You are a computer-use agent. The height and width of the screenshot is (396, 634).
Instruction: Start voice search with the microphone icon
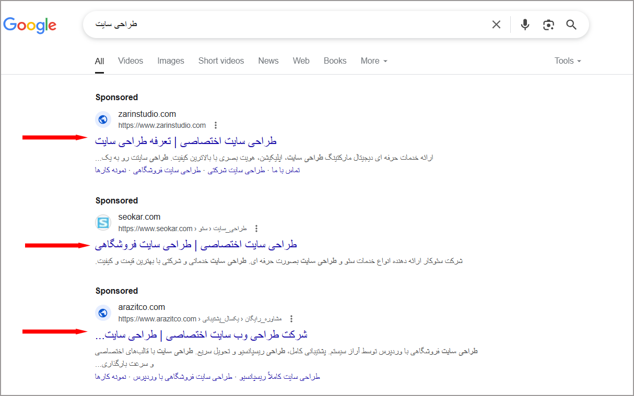525,25
